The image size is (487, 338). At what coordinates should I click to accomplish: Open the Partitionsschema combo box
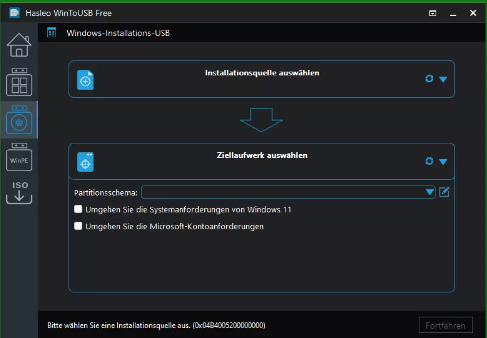coord(288,192)
